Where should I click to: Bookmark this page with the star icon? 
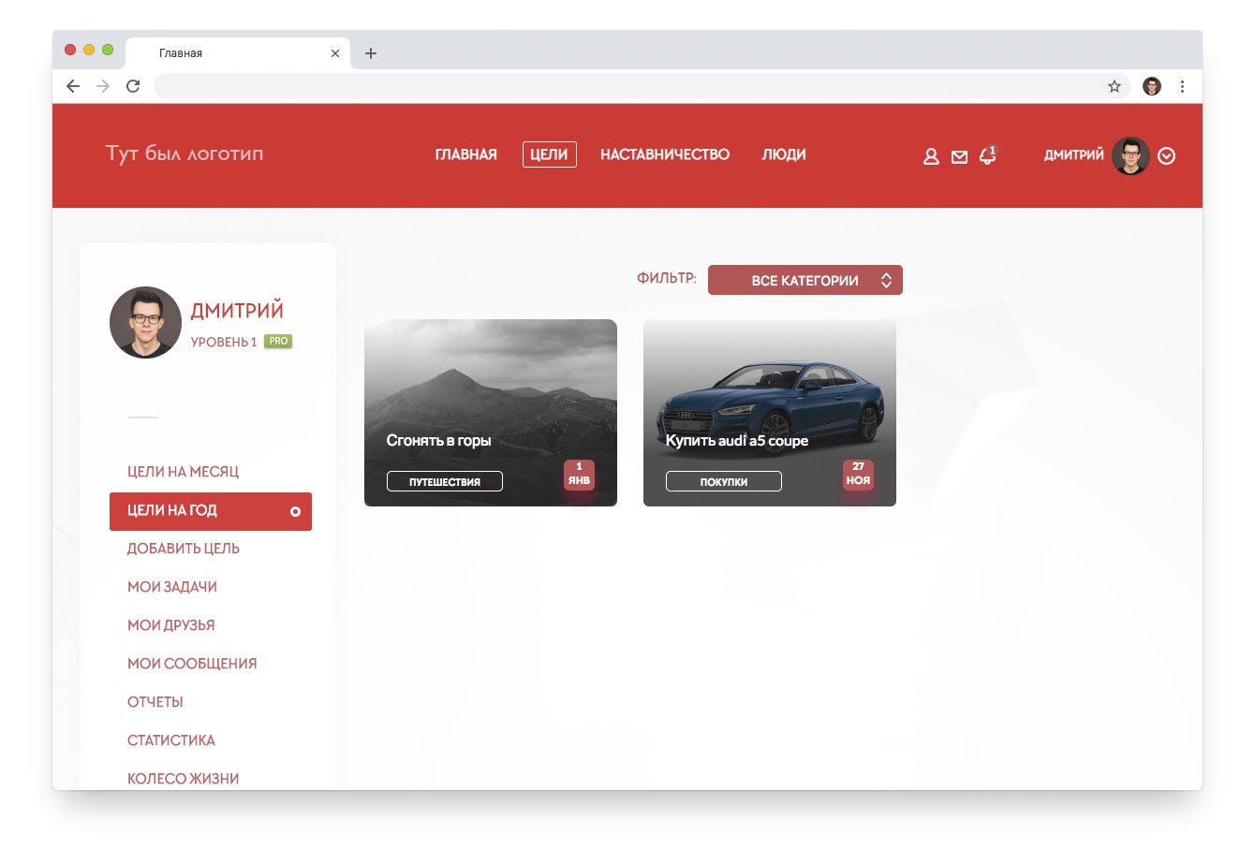(x=1115, y=86)
